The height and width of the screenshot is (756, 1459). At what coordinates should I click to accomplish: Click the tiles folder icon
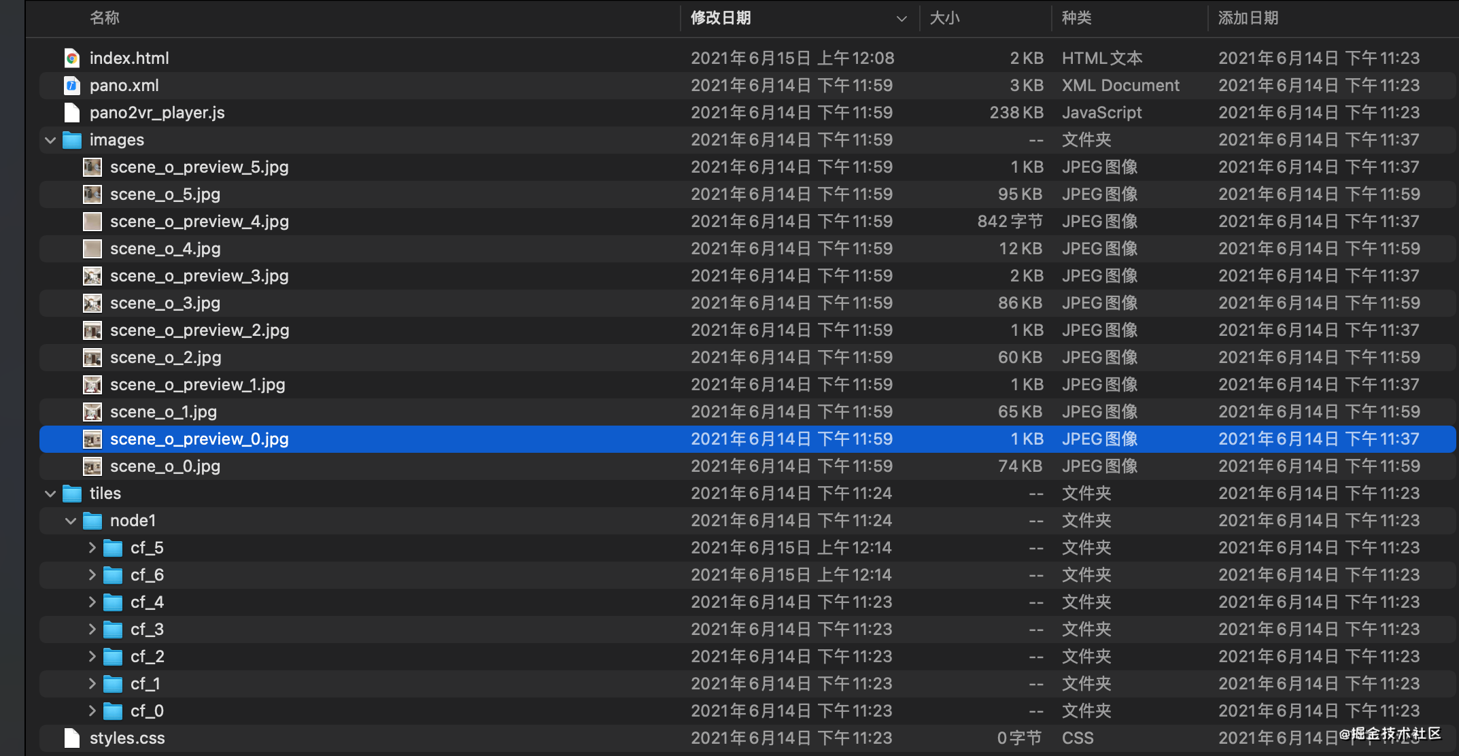pyautogui.click(x=72, y=494)
